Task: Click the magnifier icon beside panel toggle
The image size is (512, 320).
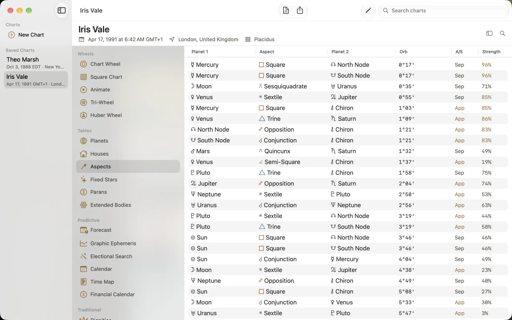Action: pos(502,33)
